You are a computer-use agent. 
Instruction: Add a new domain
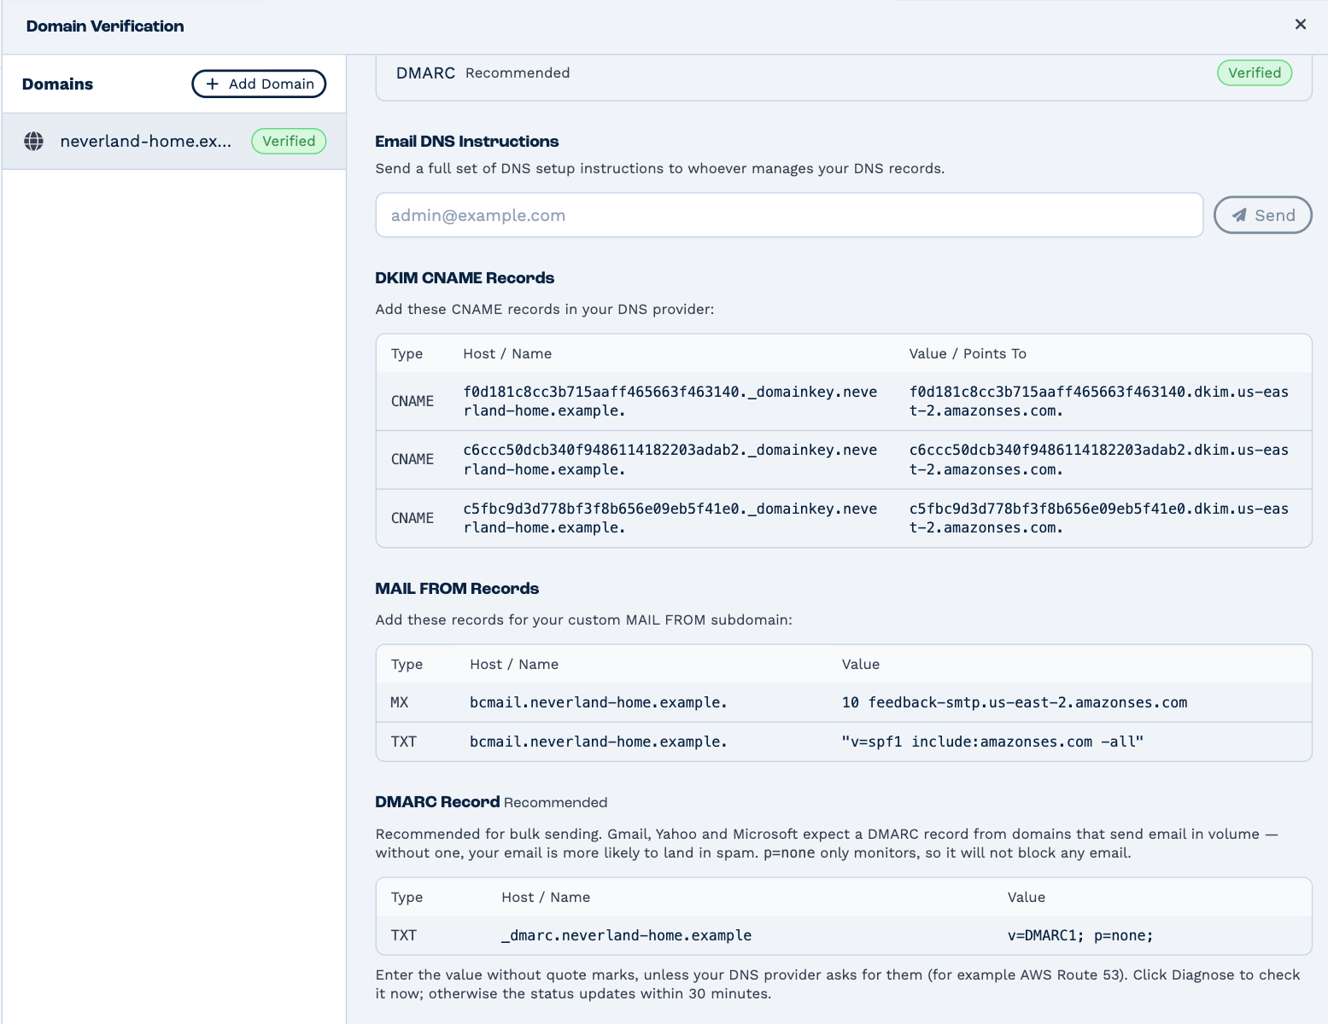tap(259, 84)
